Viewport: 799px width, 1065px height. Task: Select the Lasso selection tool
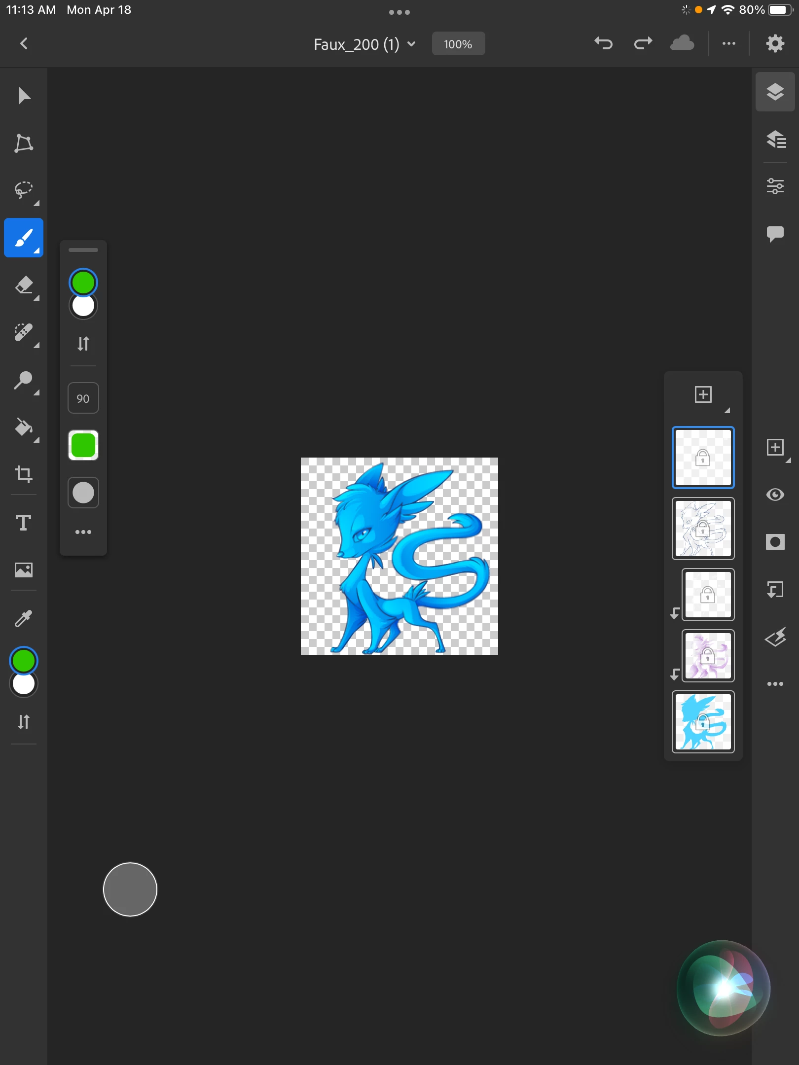(x=24, y=190)
